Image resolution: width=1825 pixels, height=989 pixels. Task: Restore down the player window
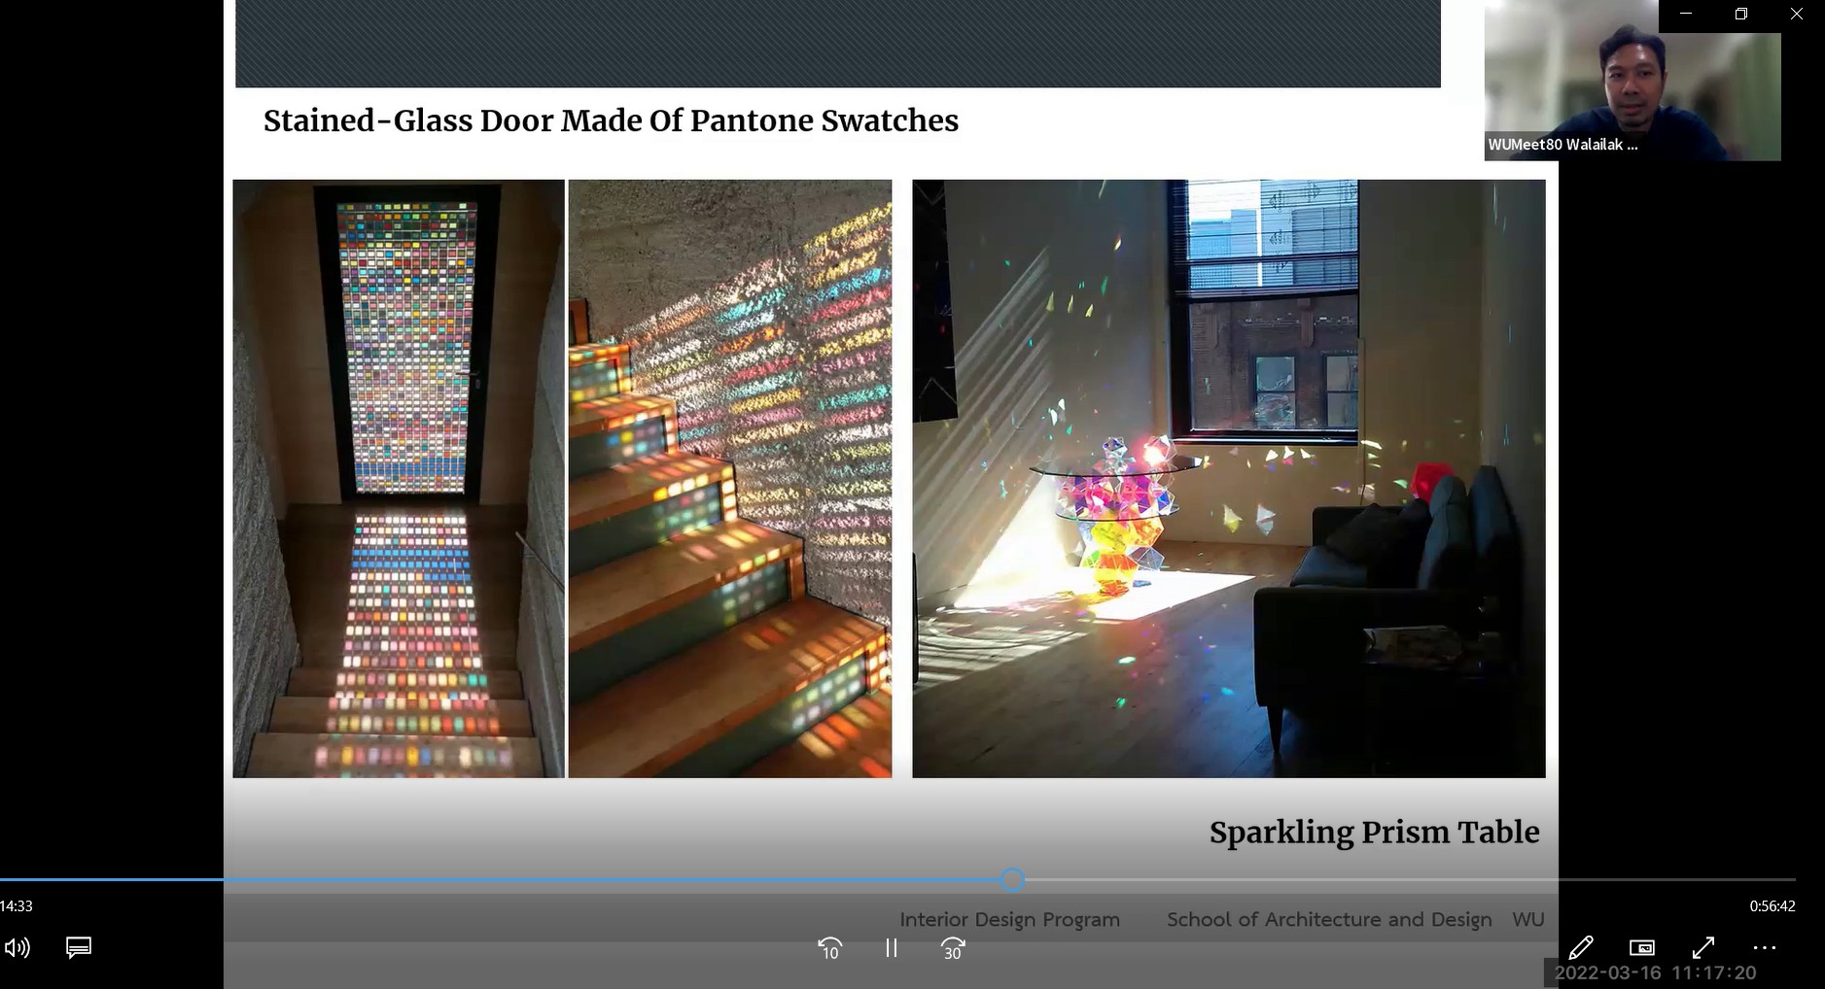point(1740,14)
